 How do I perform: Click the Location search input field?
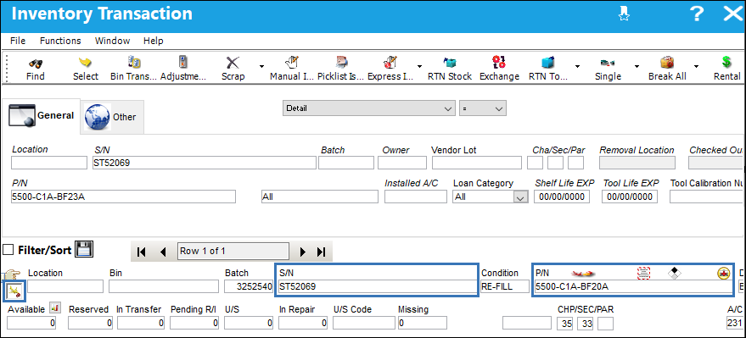pyautogui.click(x=49, y=163)
